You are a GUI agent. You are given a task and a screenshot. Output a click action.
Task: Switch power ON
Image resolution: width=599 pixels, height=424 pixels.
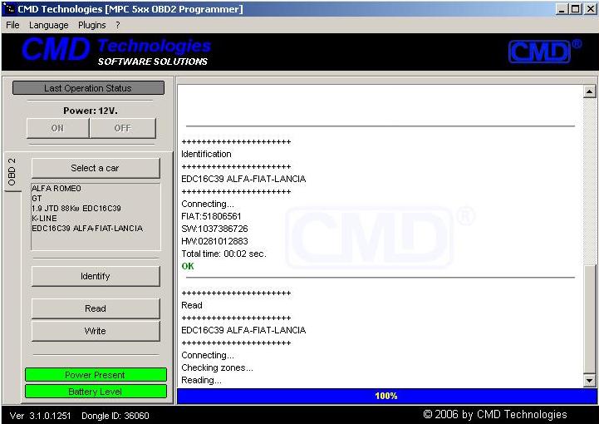(x=57, y=128)
